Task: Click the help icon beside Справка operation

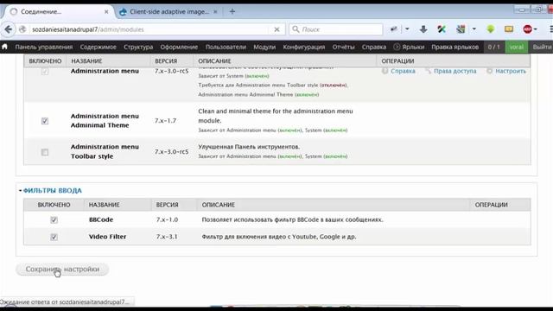Action: click(x=385, y=71)
